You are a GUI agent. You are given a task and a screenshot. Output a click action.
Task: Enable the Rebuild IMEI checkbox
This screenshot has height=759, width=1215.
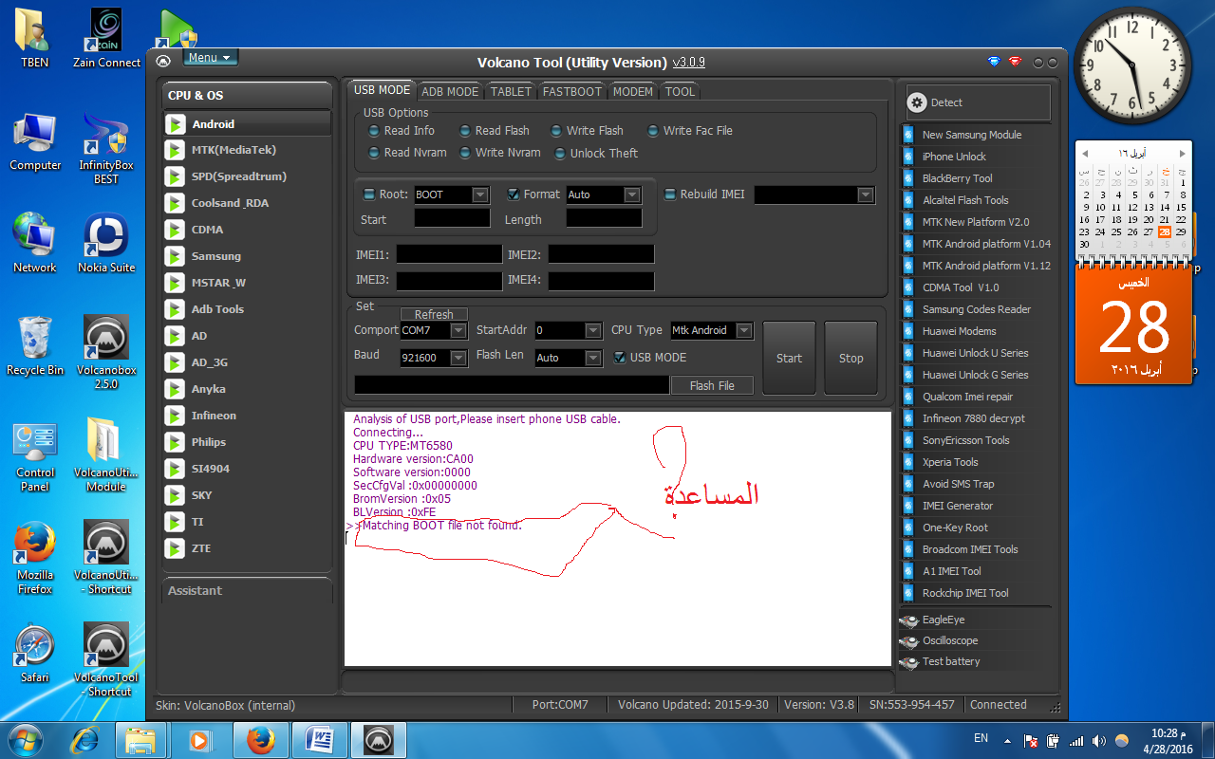tap(670, 194)
